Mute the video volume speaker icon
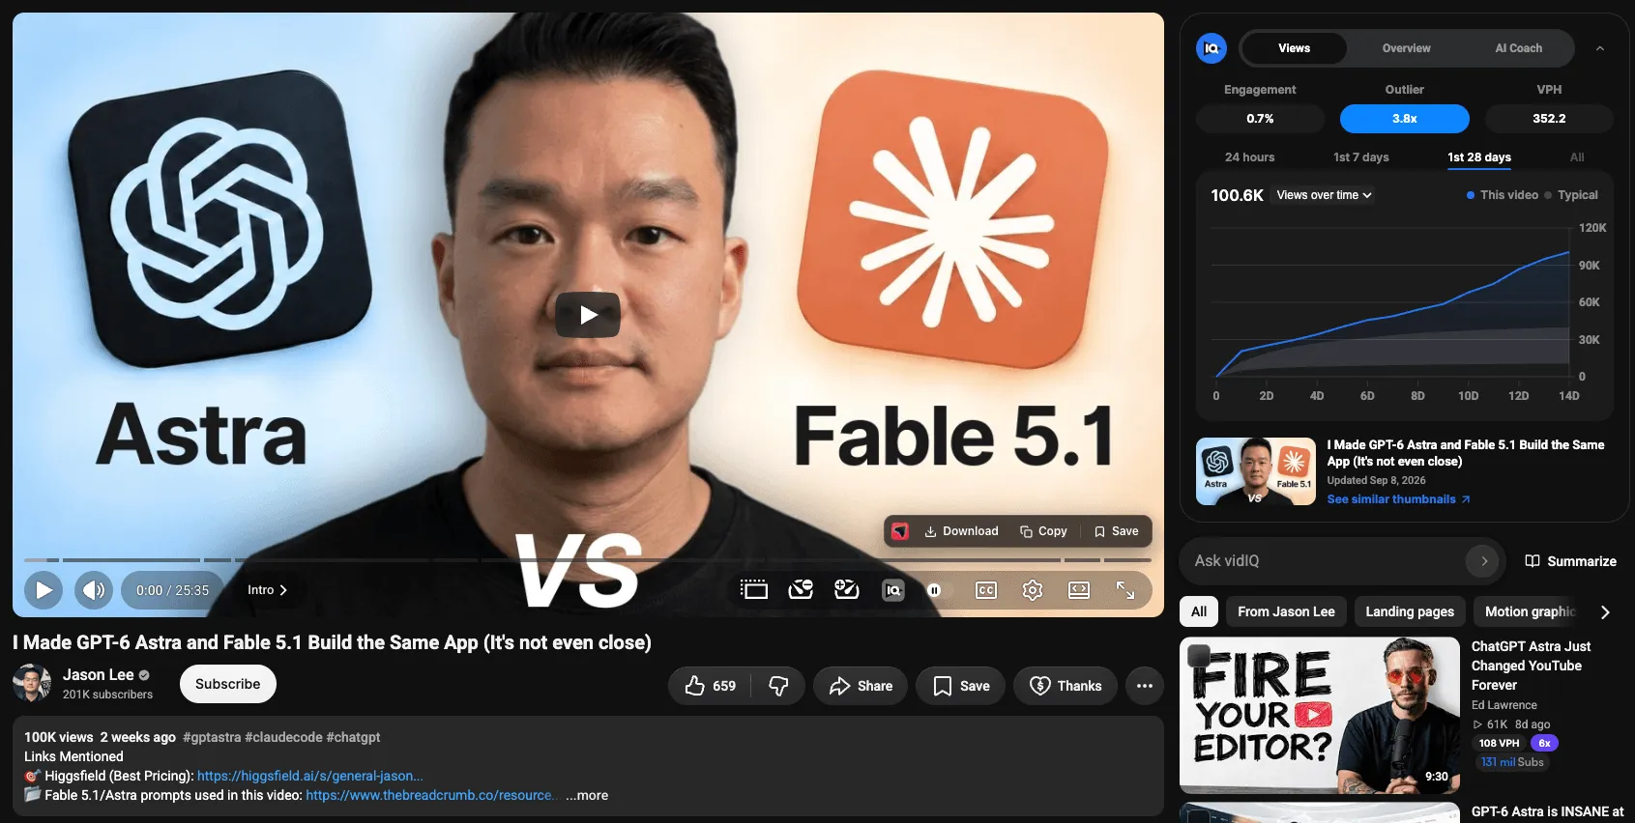1635x823 pixels. click(94, 590)
